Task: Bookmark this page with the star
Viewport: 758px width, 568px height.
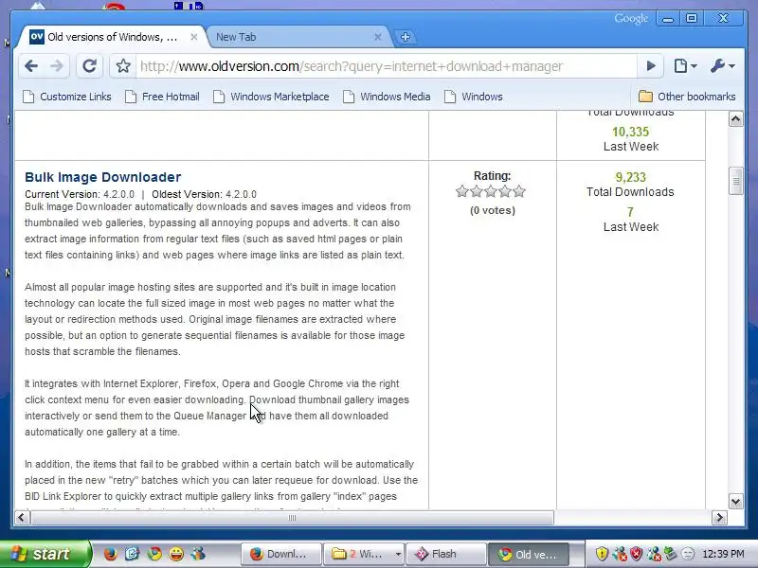Action: click(x=123, y=65)
